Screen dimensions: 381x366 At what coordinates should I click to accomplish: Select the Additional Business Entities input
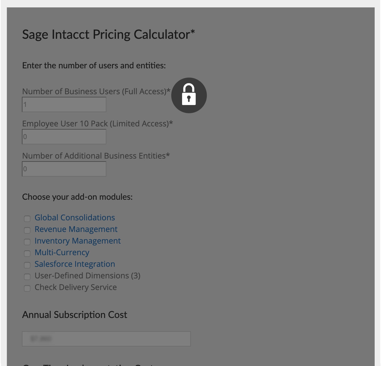(x=64, y=169)
